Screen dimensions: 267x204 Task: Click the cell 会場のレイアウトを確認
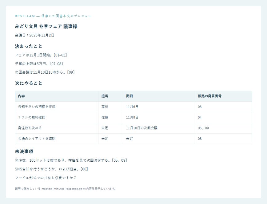click(57, 139)
